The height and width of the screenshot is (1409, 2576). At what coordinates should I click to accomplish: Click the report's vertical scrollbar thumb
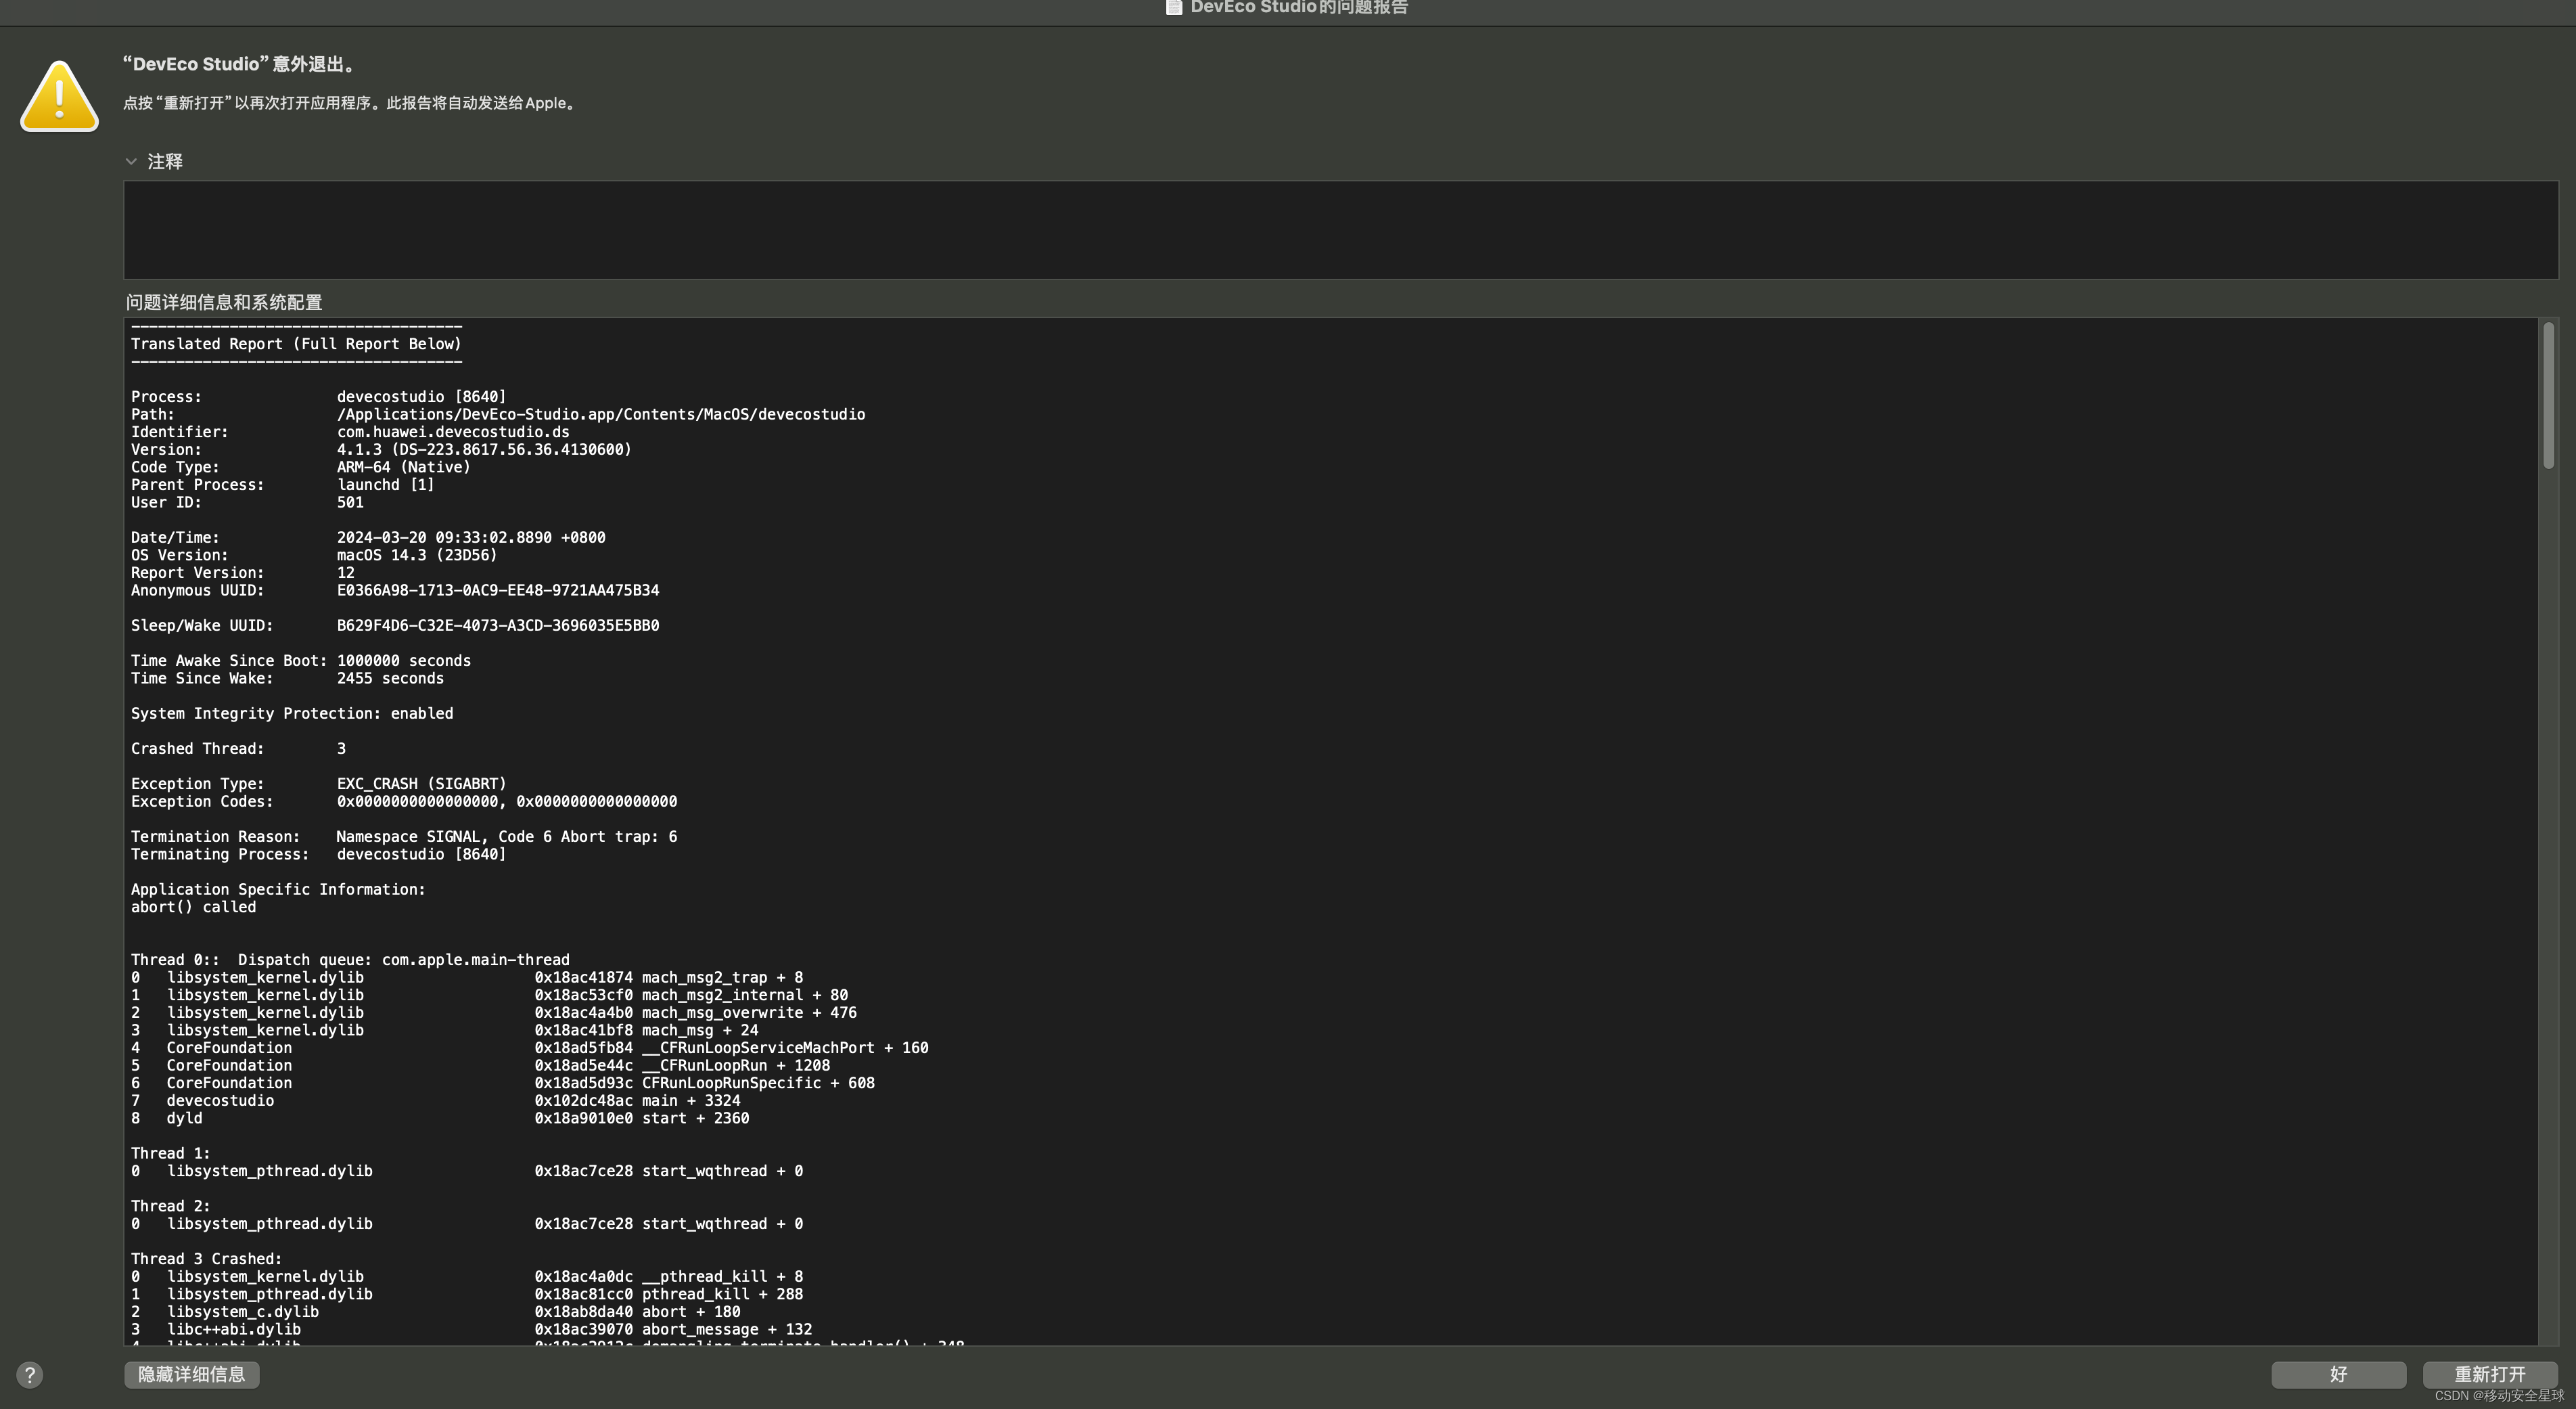pos(2548,395)
